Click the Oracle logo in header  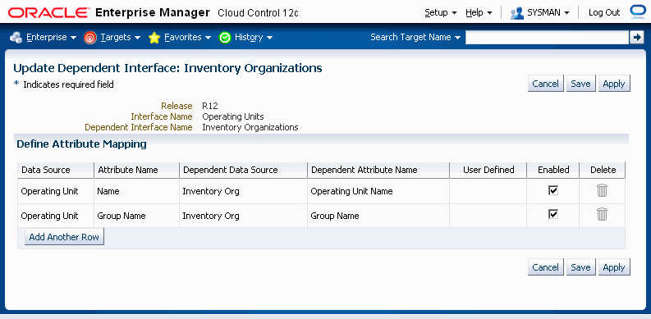[x=48, y=12]
